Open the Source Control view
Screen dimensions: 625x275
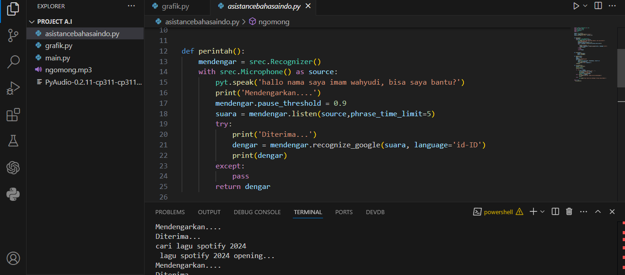pyautogui.click(x=13, y=35)
